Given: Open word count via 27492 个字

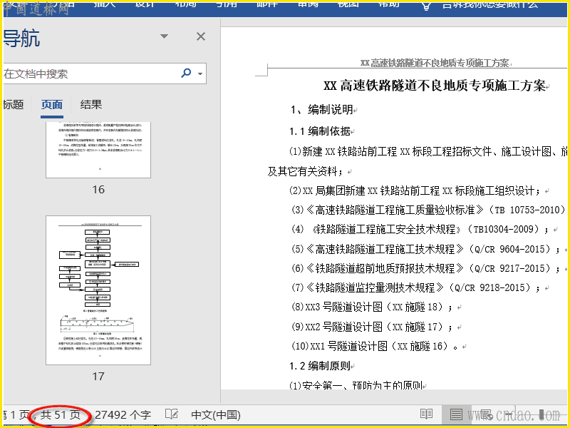Looking at the screenshot, I should coord(123,415).
